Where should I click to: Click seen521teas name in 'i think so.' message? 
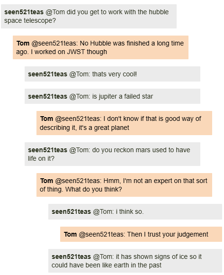(x=71, y=211)
